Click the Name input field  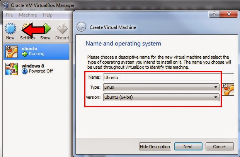tap(169, 77)
